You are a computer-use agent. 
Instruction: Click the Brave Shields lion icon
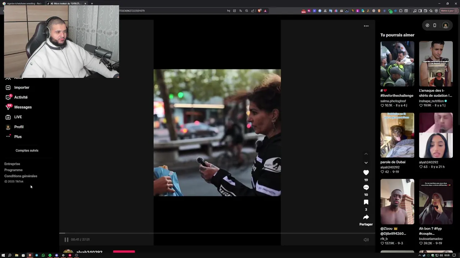[x=259, y=11]
